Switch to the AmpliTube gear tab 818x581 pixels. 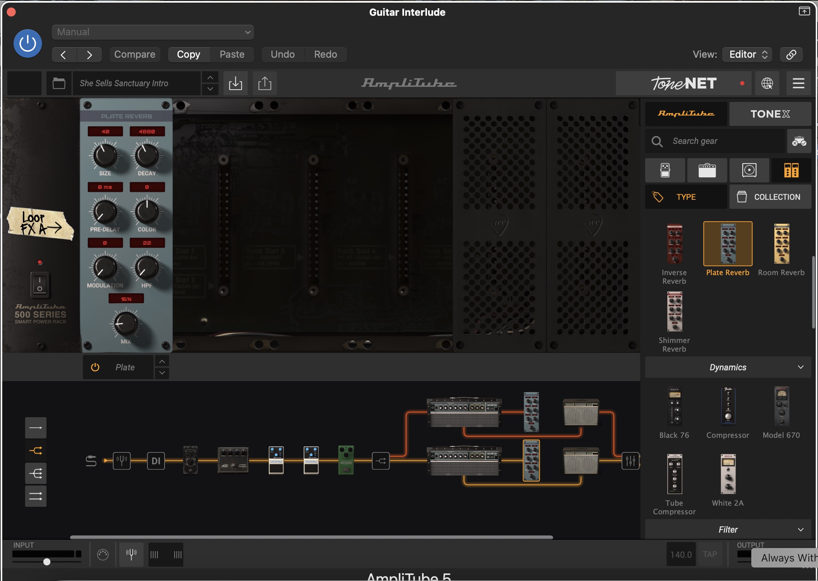686,114
